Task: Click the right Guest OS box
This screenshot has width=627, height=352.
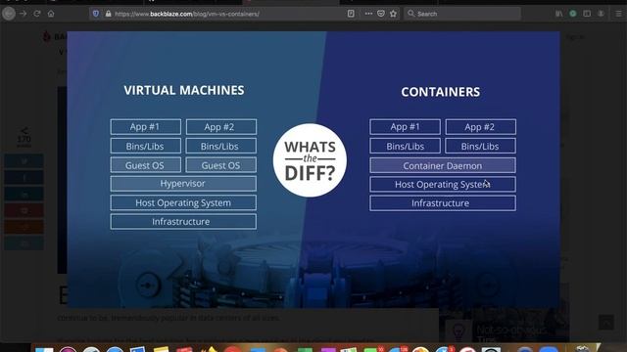Action: tap(221, 165)
